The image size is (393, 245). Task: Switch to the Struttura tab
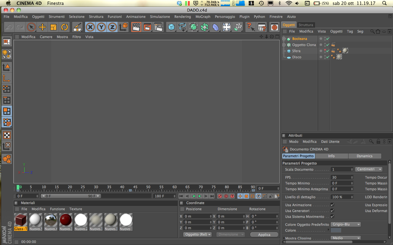coord(306,25)
